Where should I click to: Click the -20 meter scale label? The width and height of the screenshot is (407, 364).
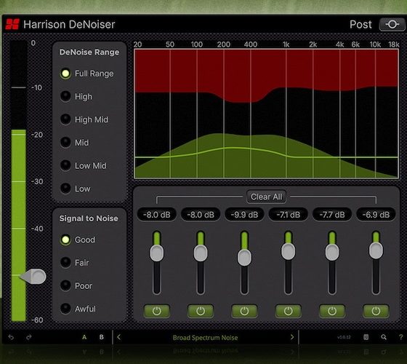pos(37,135)
